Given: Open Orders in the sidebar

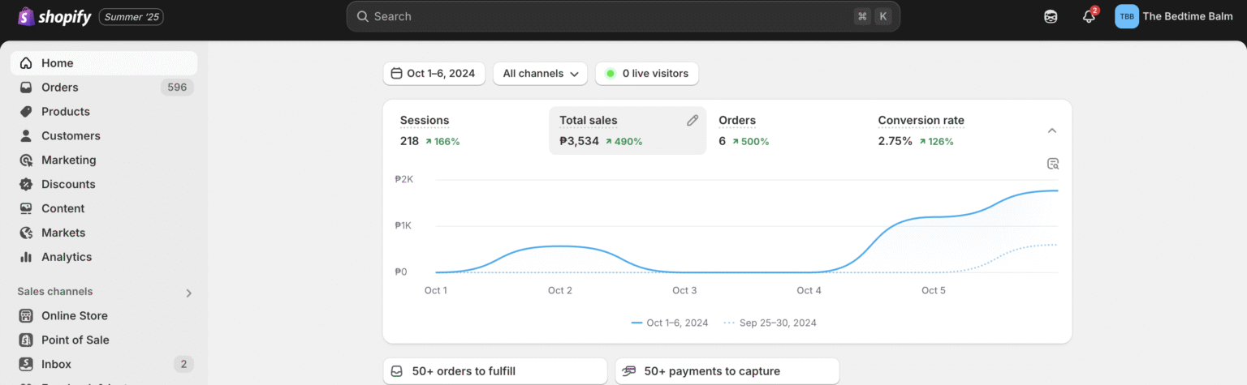Looking at the screenshot, I should coord(60,88).
